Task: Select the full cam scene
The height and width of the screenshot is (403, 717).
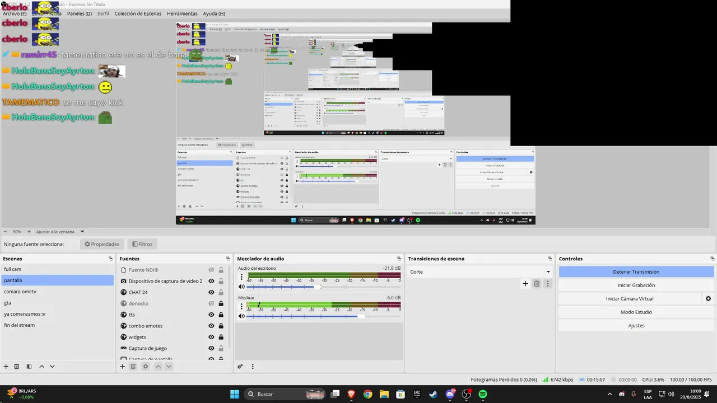Action: [x=57, y=269]
